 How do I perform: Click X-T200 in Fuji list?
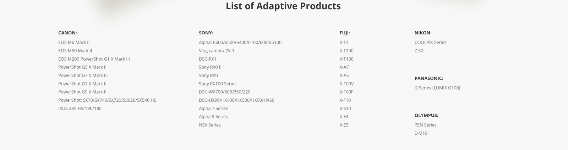coord(346,51)
